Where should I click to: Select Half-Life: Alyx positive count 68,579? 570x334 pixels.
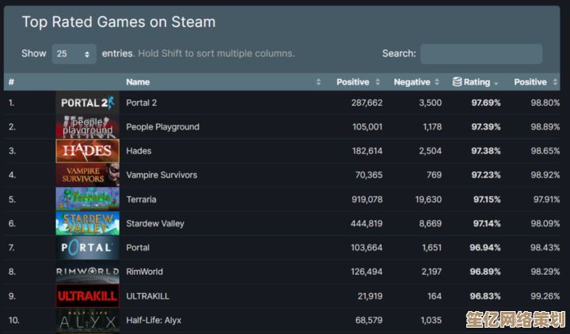(x=369, y=321)
